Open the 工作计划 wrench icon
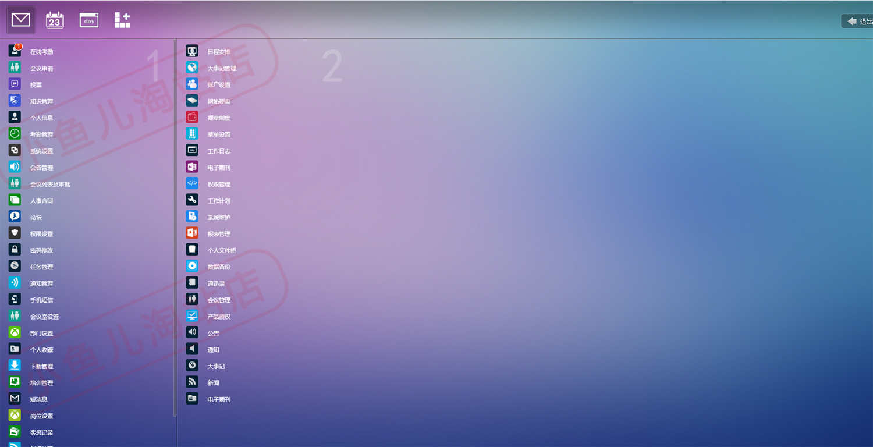This screenshot has width=873, height=447. [x=192, y=200]
